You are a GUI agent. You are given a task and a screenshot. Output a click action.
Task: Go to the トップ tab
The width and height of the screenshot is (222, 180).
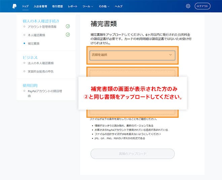25,6
